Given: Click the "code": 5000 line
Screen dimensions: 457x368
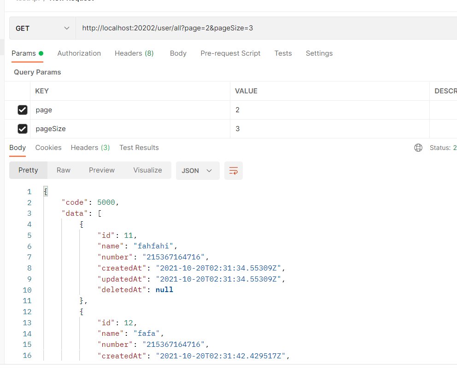Looking at the screenshot, I should tap(90, 202).
